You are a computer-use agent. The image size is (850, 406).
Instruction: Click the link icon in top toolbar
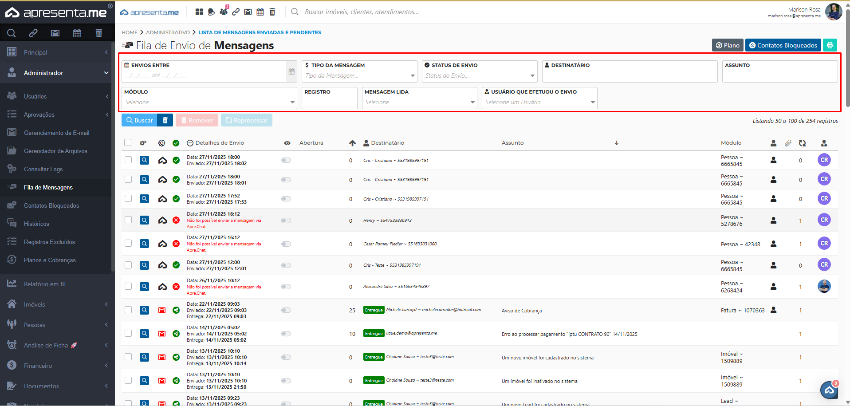[236, 12]
